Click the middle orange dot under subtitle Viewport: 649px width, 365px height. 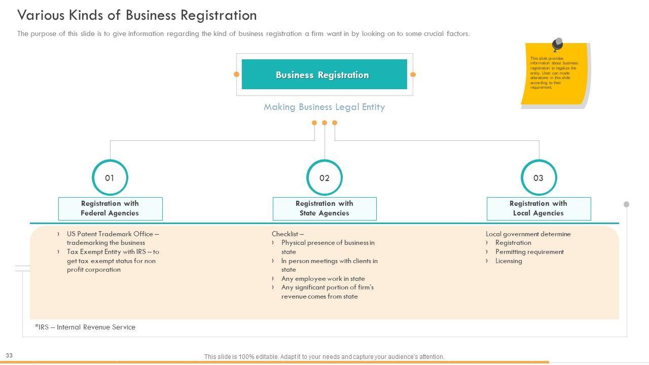[324, 123]
